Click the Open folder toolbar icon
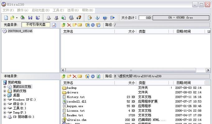This screenshot has width=212, height=124. (12, 18)
